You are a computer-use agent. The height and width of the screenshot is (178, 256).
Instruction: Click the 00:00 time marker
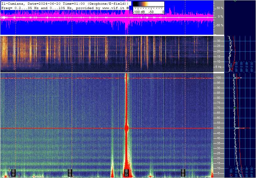tap(183, 173)
